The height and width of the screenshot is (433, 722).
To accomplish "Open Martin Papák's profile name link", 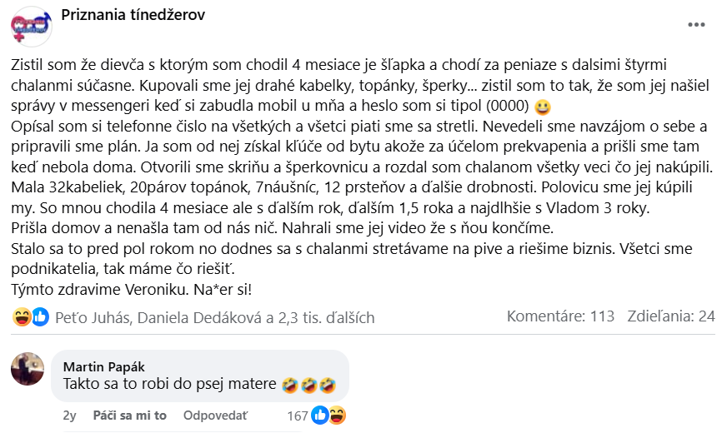I will tap(104, 366).
